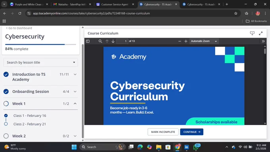This screenshot has height=152, width=270.
Task: Expand Course Curriculum to fullscreen
Action: tap(261, 33)
